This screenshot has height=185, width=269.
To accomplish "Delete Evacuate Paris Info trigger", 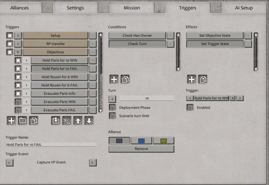I will point(93,94).
